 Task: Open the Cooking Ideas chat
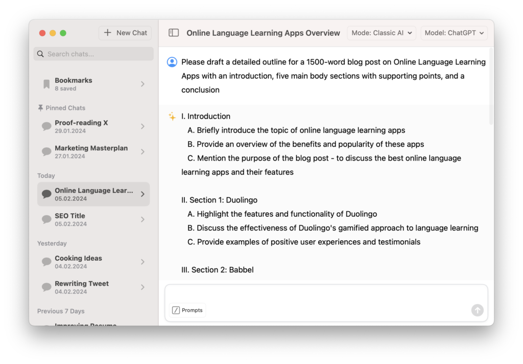point(93,262)
